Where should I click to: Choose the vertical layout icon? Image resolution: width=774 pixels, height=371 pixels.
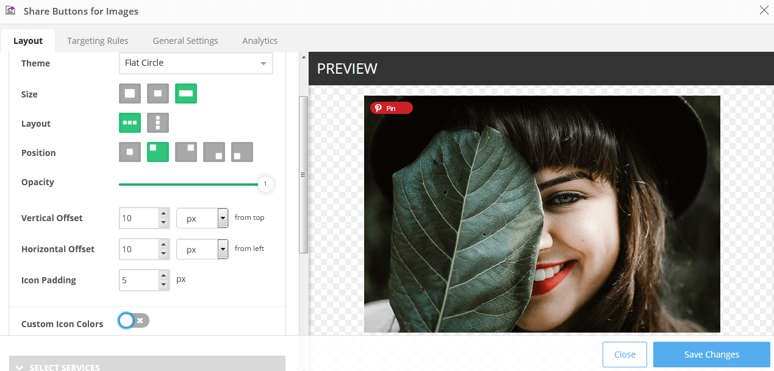(x=158, y=122)
